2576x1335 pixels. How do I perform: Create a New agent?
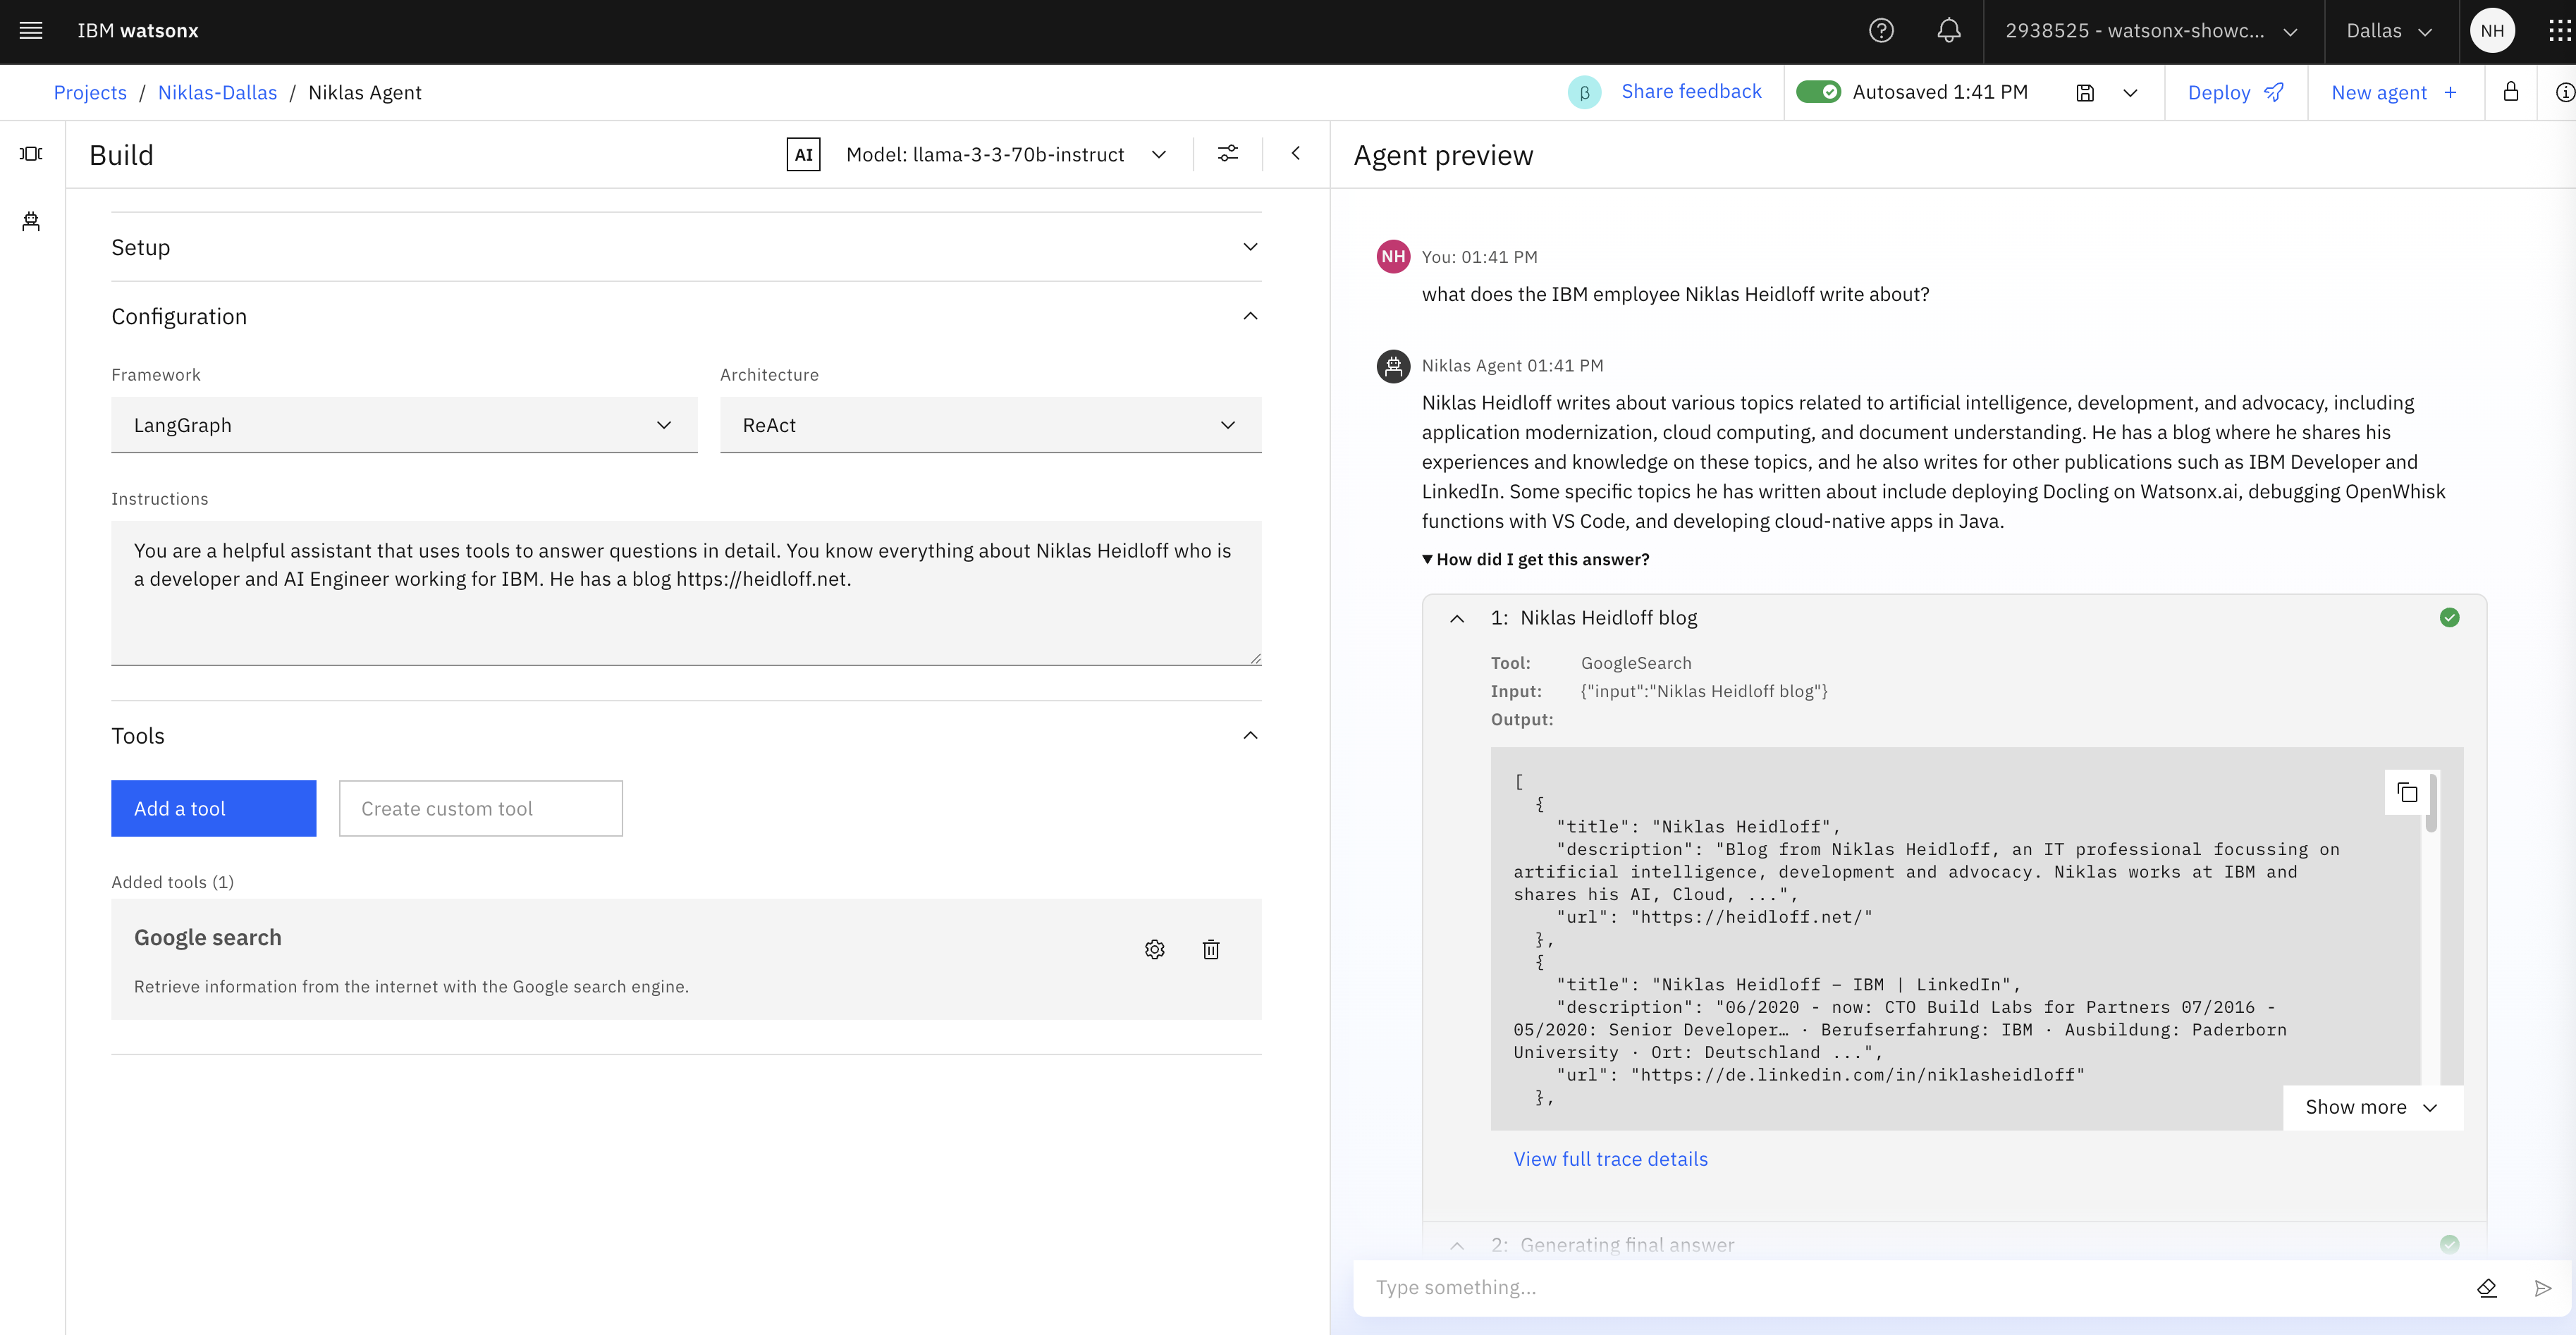click(x=2395, y=93)
